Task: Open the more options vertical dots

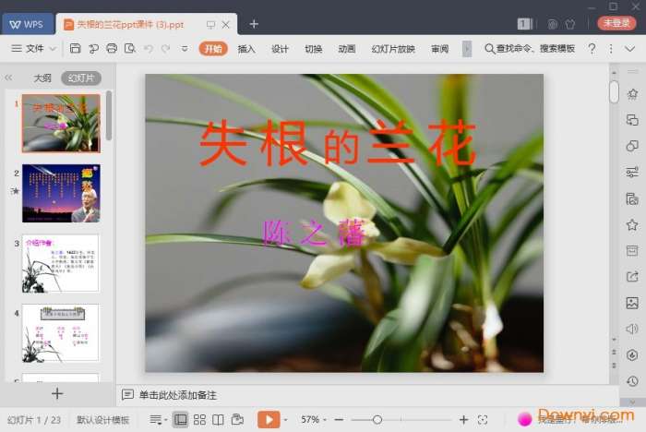Action: (611, 49)
